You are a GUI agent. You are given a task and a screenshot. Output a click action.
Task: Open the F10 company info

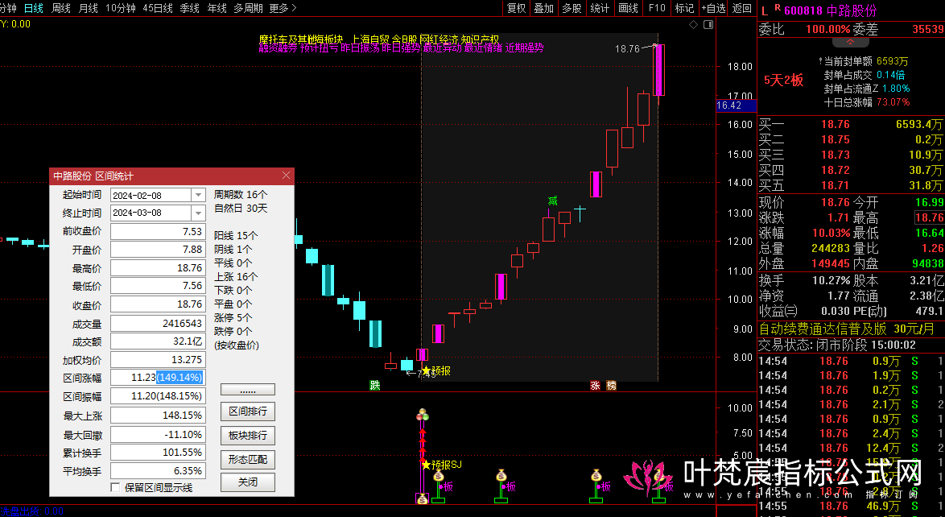pyautogui.click(x=657, y=8)
